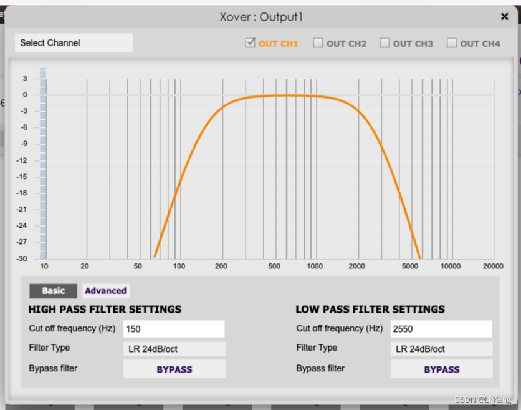Close the Xover Output1 dialog

tap(504, 16)
